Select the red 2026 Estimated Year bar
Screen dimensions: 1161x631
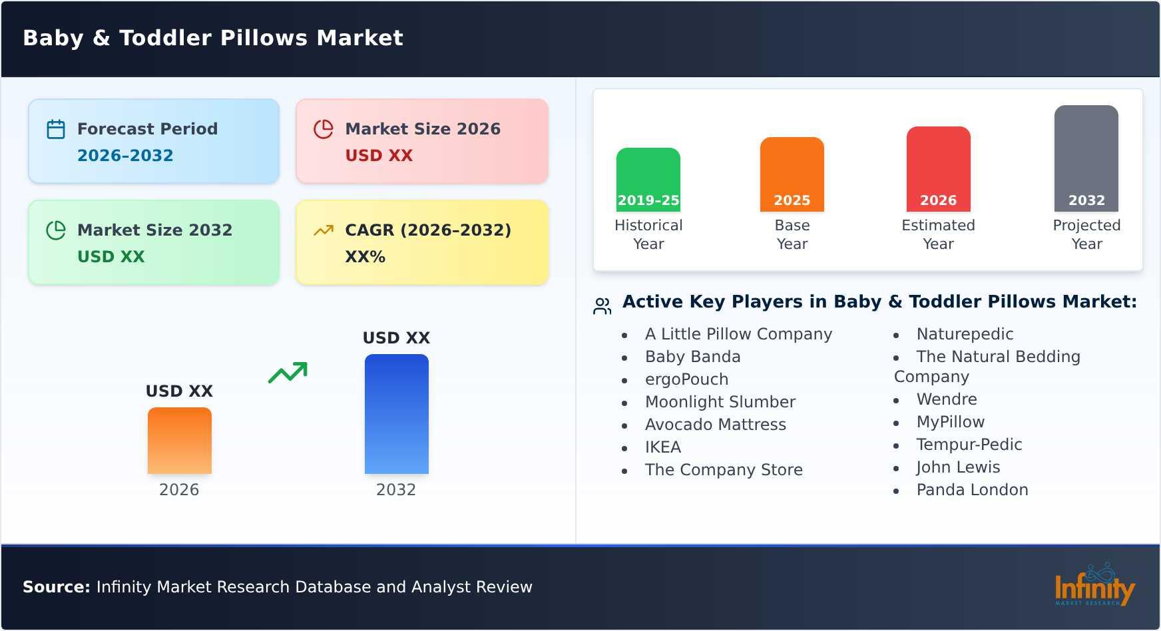pyautogui.click(x=939, y=169)
